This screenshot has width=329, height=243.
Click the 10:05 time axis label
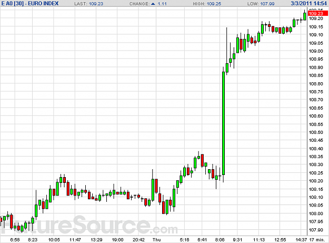click(54, 240)
